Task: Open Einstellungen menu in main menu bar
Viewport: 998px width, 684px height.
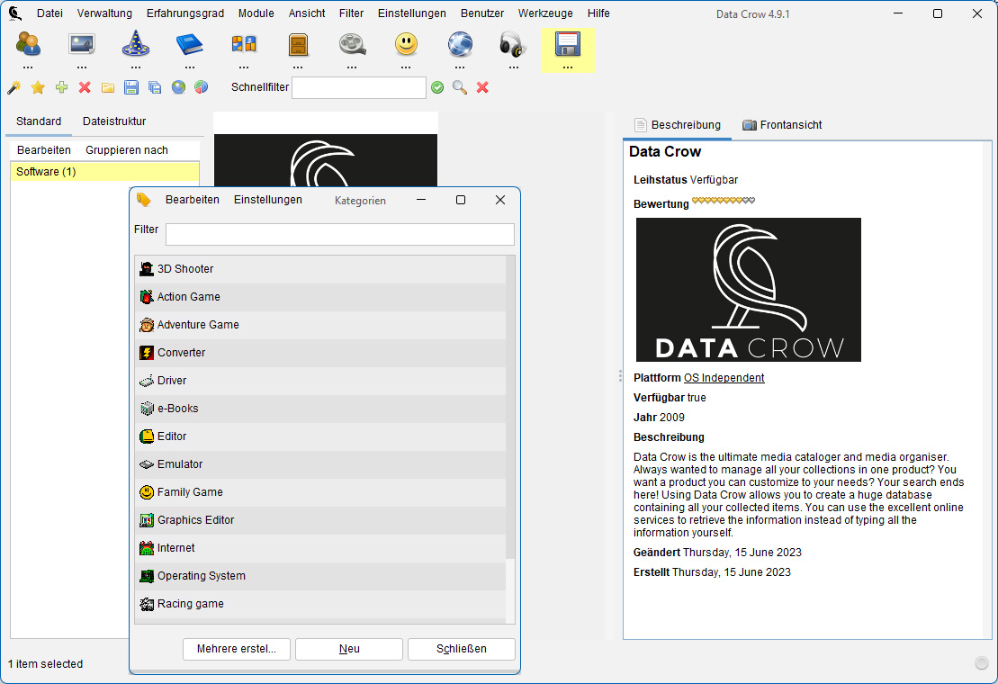Action: click(x=412, y=13)
